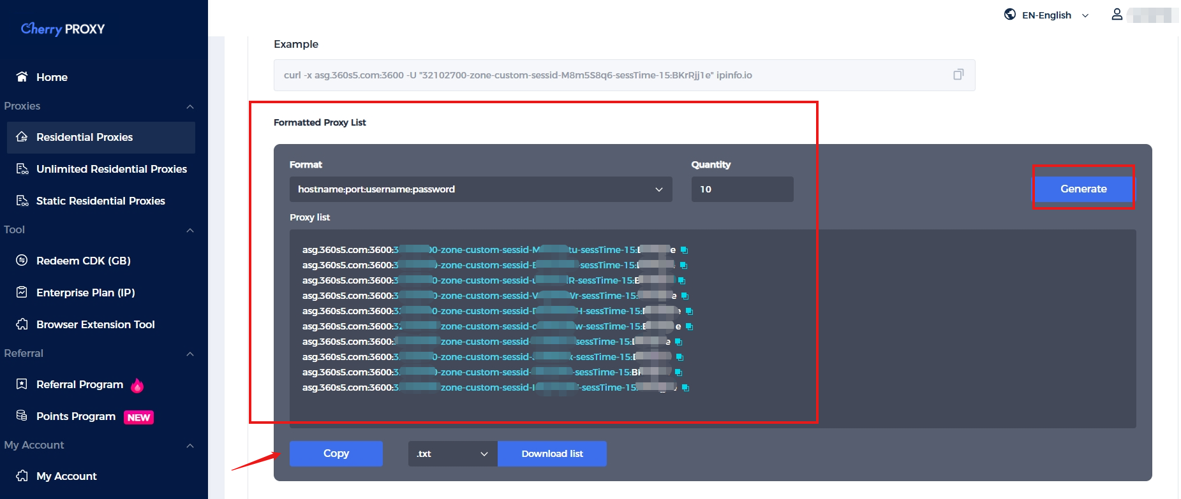The width and height of the screenshot is (1181, 499).
Task: Click the Download list button
Action: pyautogui.click(x=552, y=454)
